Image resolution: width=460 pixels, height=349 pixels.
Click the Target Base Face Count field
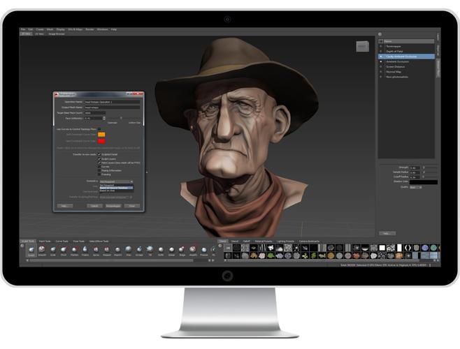[95, 113]
